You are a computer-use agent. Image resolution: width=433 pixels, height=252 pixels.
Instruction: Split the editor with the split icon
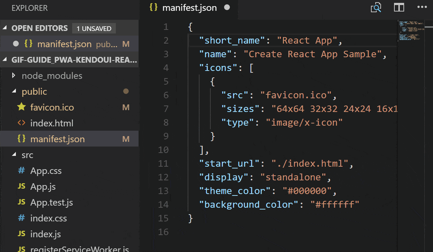399,8
